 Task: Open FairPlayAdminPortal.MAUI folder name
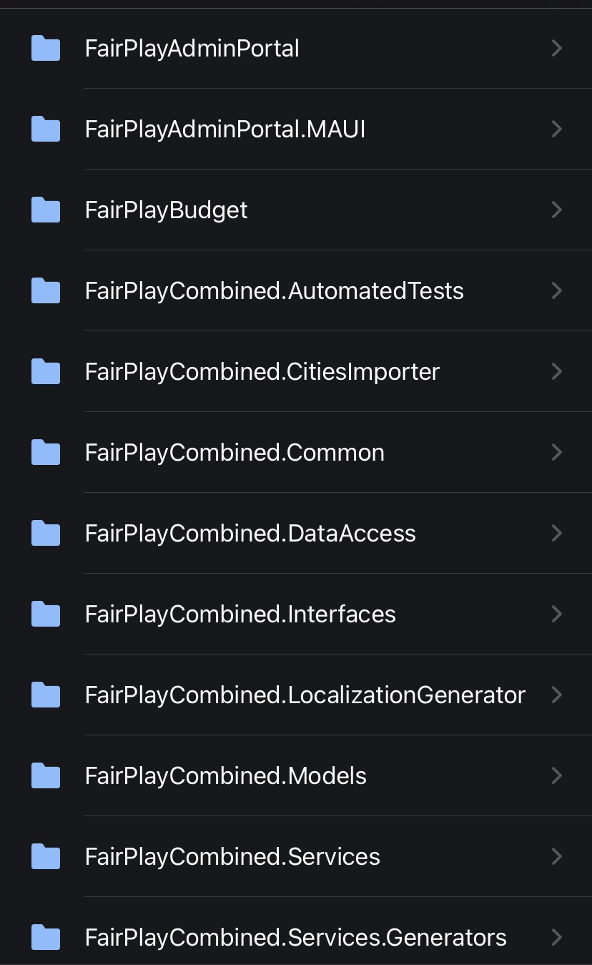point(225,129)
